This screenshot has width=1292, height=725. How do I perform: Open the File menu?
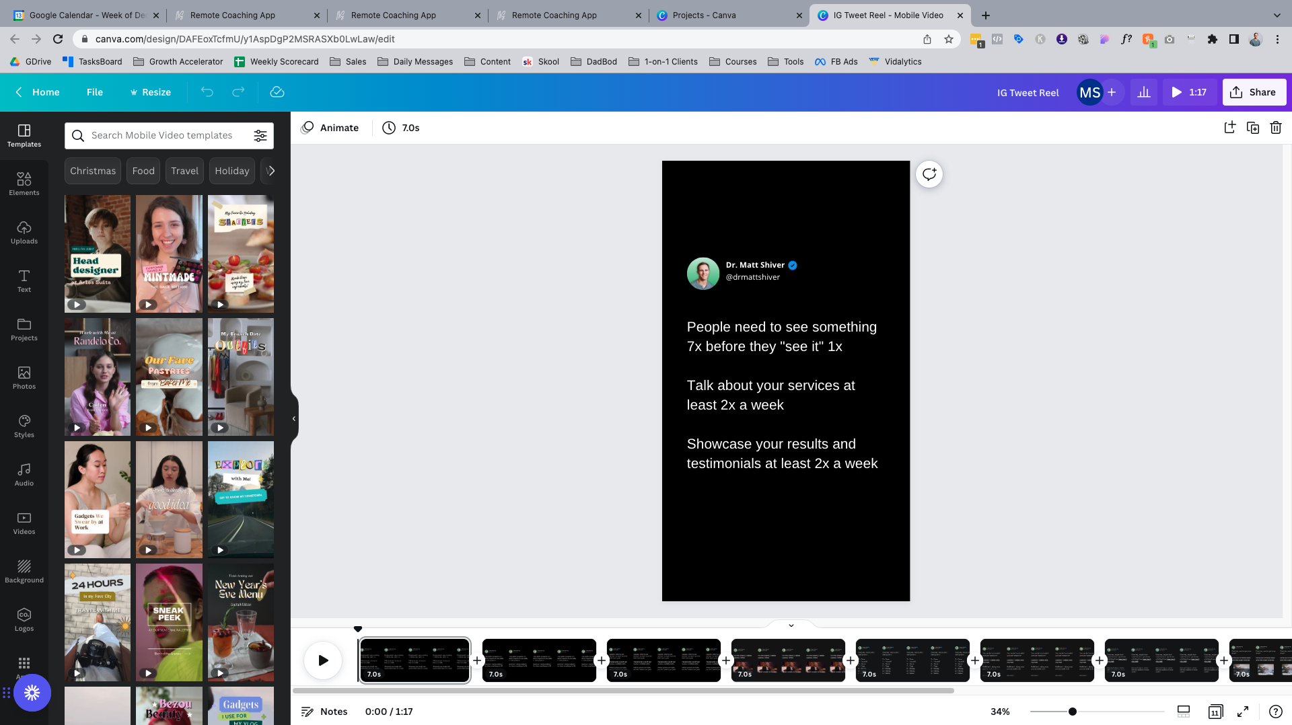(95, 92)
